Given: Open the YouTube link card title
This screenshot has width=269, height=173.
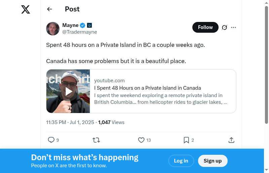Looking at the screenshot, I should 148,88.
